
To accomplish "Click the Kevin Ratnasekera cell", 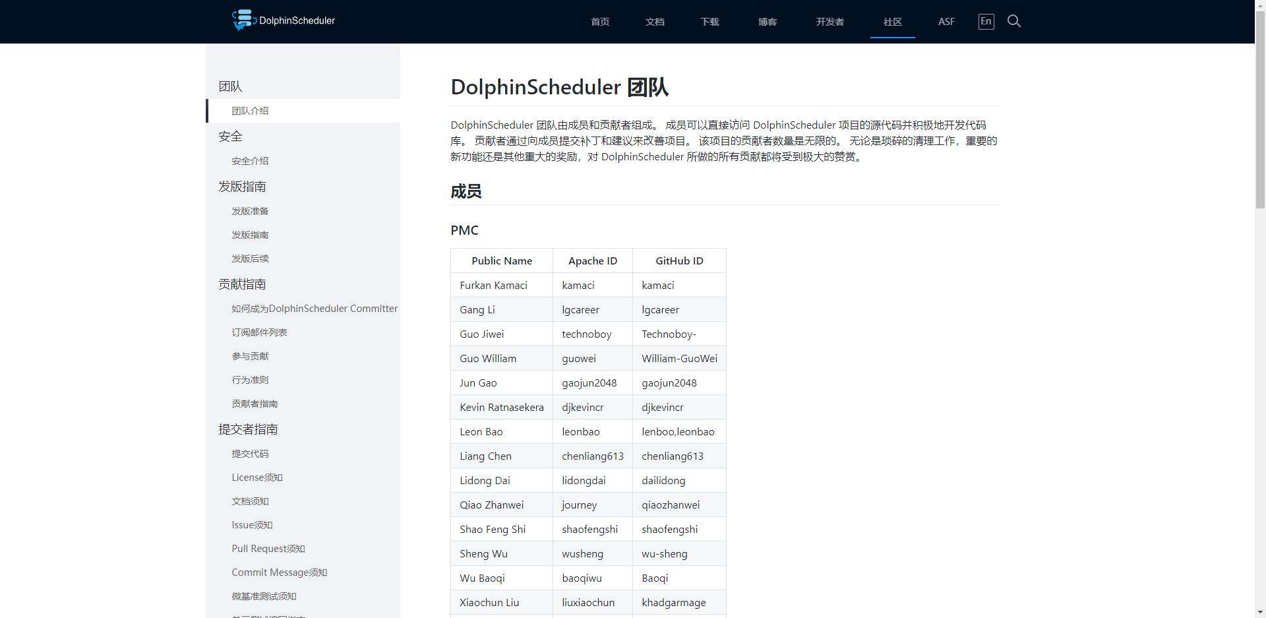I will (502, 408).
